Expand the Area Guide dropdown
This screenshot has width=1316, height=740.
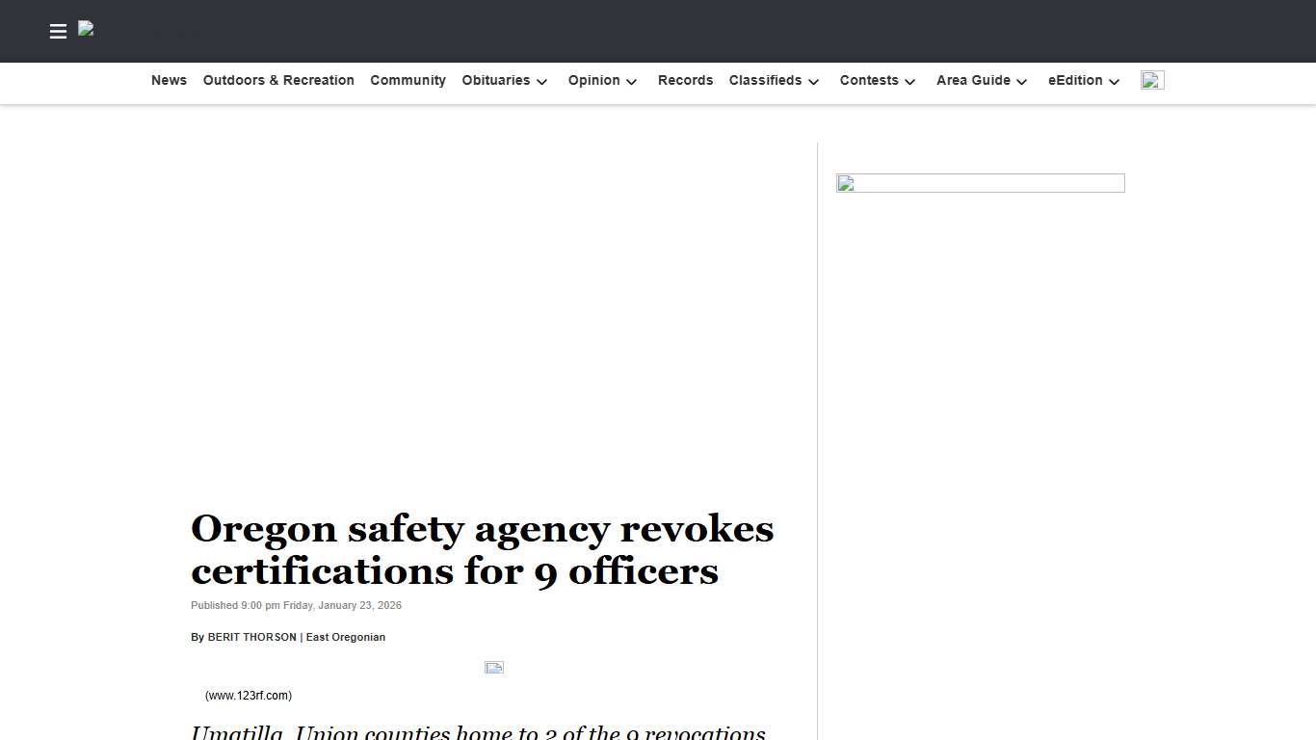[981, 81]
